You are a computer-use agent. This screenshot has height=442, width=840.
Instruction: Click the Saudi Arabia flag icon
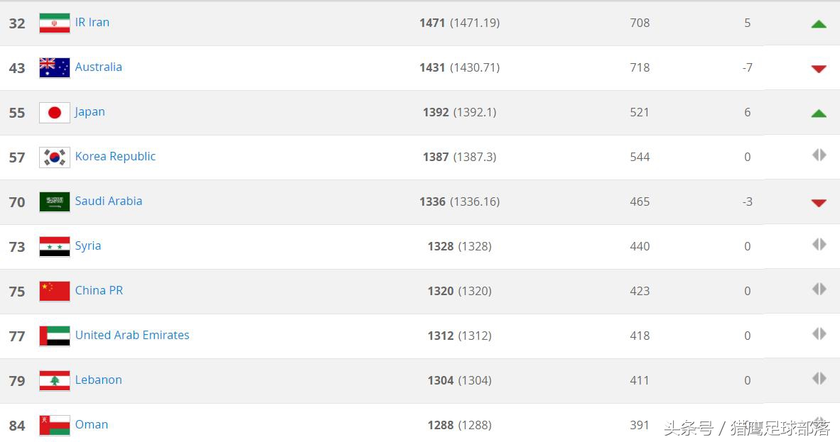click(x=55, y=202)
